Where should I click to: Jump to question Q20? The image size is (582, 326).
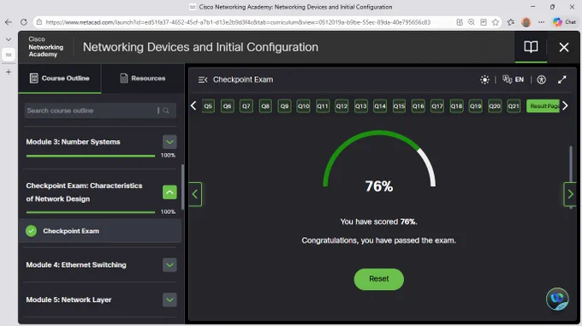click(495, 106)
